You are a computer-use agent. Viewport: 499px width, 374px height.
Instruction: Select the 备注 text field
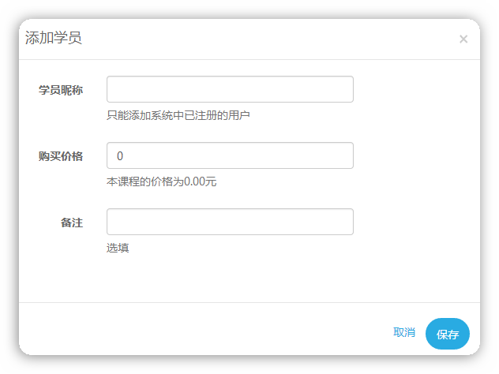(x=230, y=222)
